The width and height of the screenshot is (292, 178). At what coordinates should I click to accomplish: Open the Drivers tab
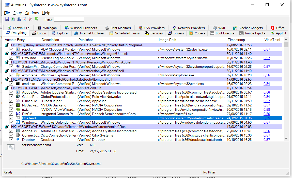tap(176, 33)
